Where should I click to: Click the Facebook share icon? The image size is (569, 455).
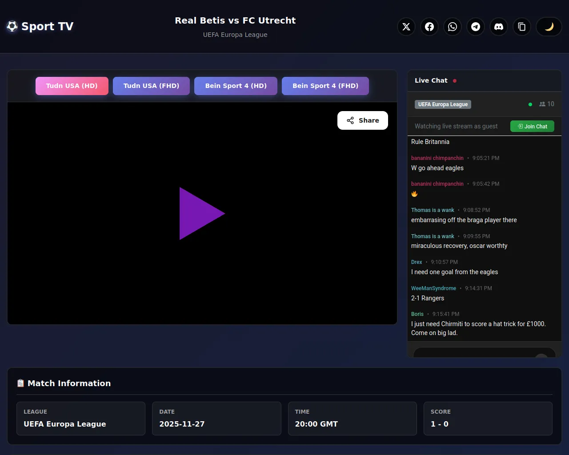[x=429, y=27]
